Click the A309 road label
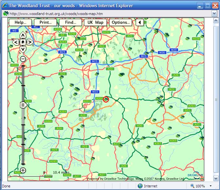This screenshot has width=220, height=190. coord(58,29)
